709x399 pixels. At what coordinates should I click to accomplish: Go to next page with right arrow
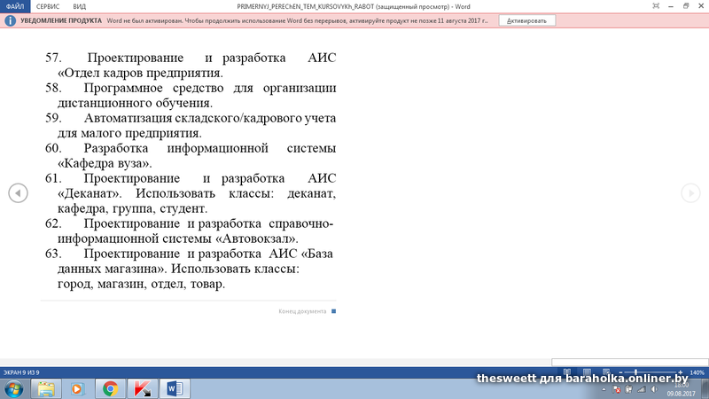[690, 193]
